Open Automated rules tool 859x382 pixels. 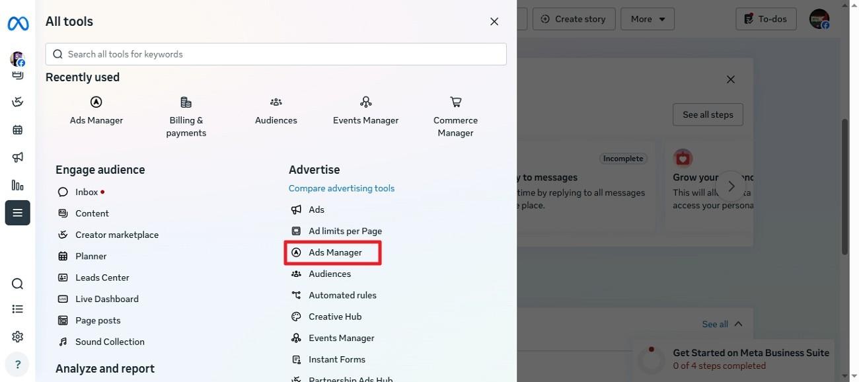342,295
